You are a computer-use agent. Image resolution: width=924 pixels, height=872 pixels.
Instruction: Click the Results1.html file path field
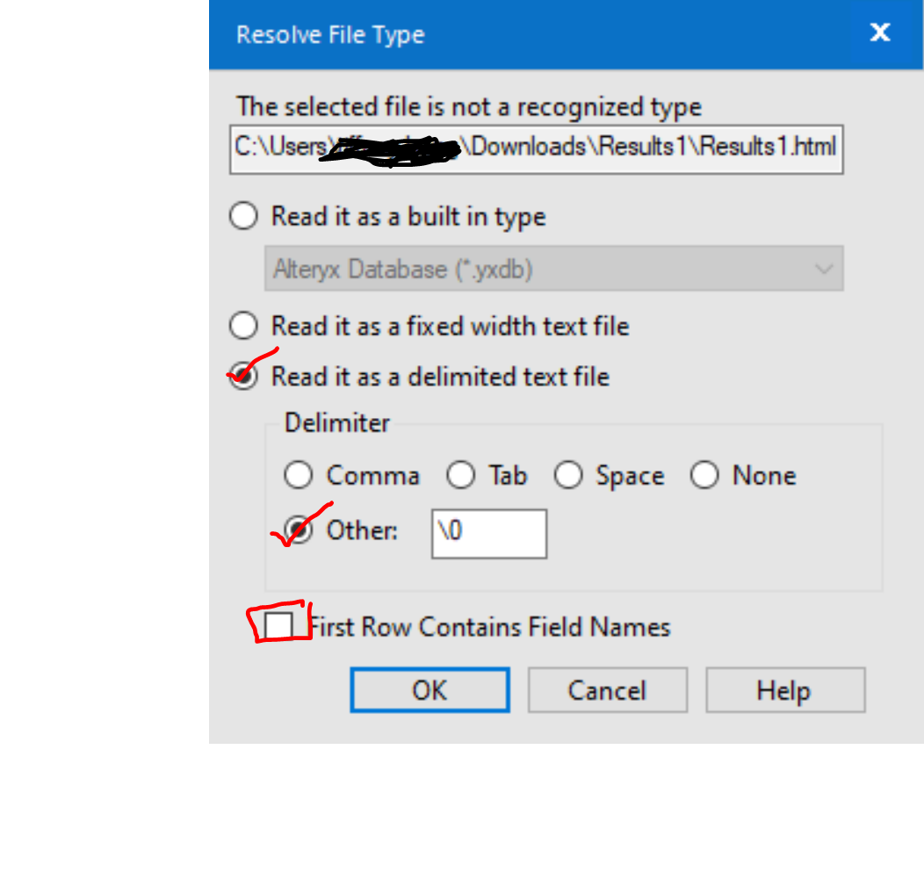click(x=536, y=149)
